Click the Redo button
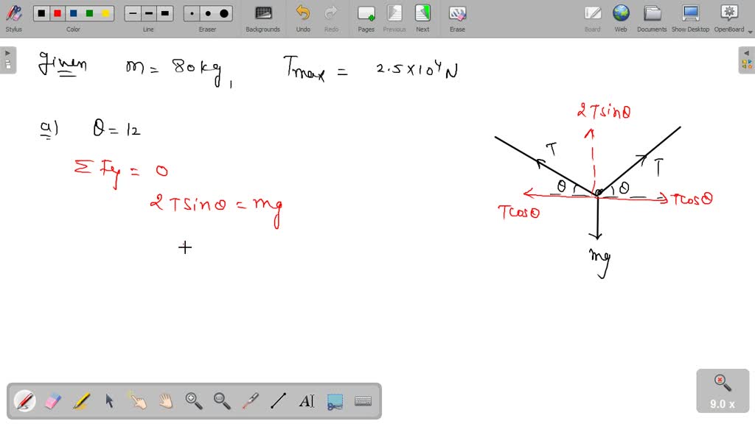Viewport: 755px width, 424px height. 331,18
